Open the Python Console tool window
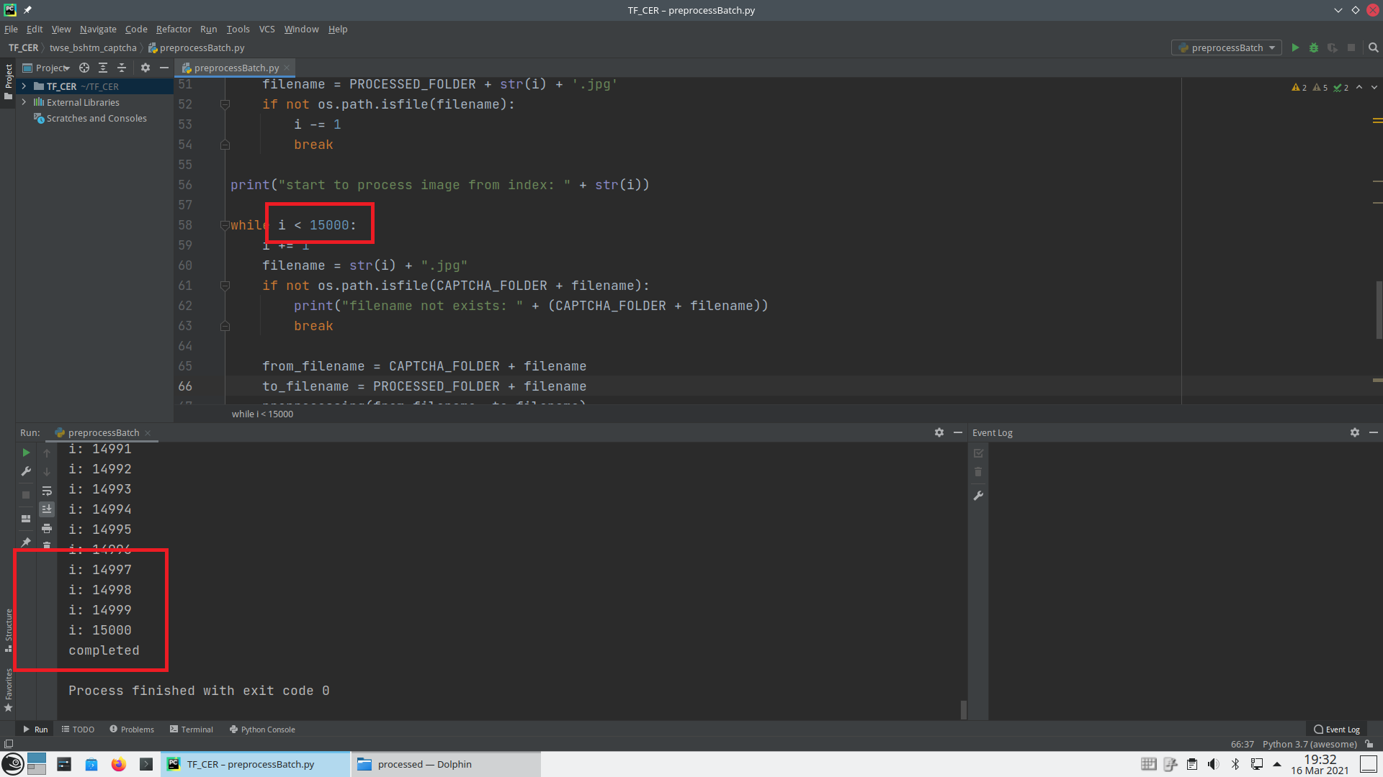 (x=262, y=729)
